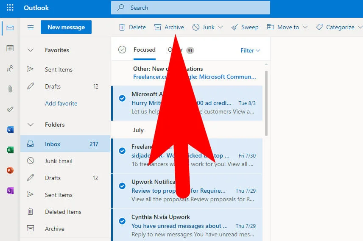Open the Filter dropdown
363x241 pixels.
coord(250,50)
